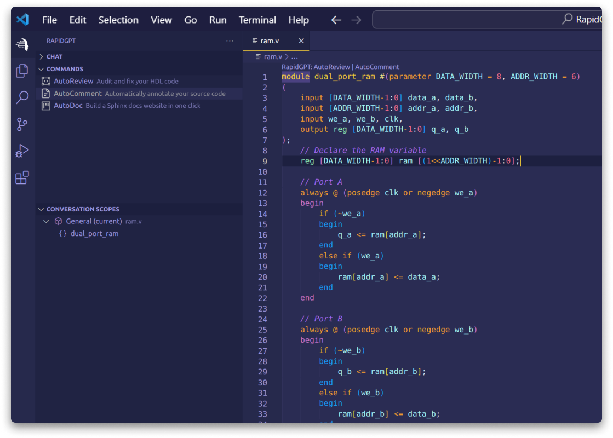Open the Help menu
The image size is (613, 438).
[299, 20]
